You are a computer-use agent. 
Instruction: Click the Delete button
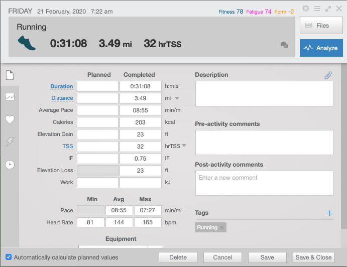tap(178, 257)
